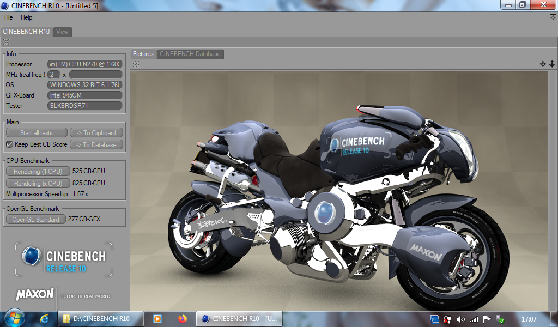Click the grip handle below the Pictures tab
The height and width of the screenshot is (327, 558).
(x=136, y=64)
